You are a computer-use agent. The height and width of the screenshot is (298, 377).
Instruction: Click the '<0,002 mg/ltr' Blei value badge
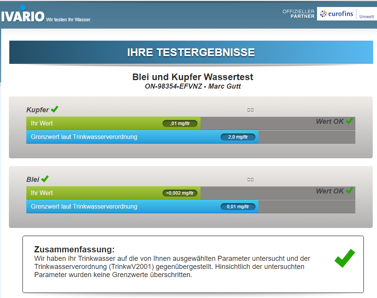[x=180, y=193]
